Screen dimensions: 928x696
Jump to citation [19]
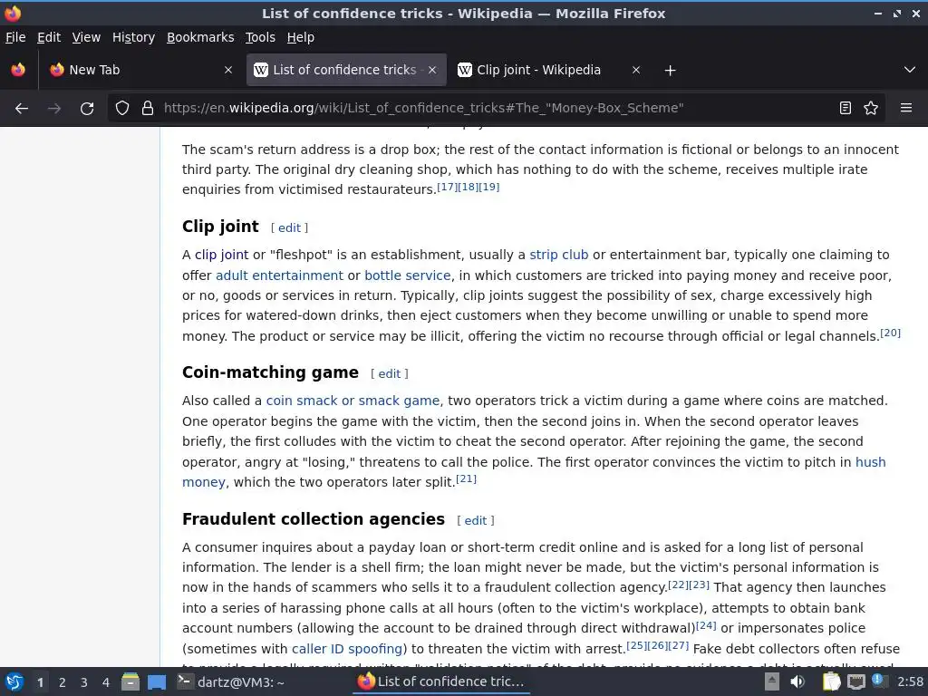pyautogui.click(x=488, y=187)
